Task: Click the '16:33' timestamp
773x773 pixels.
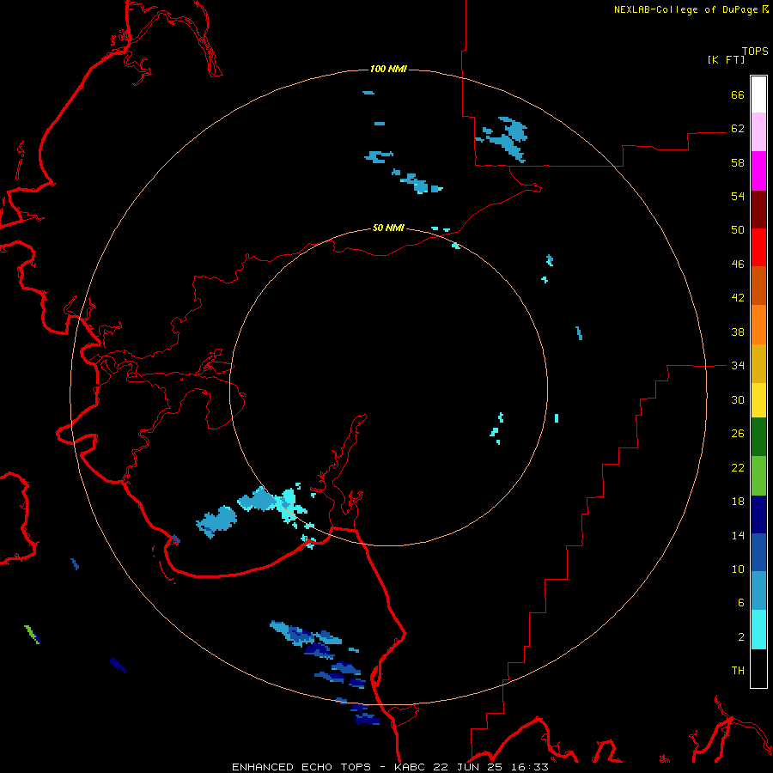Action: (528, 767)
